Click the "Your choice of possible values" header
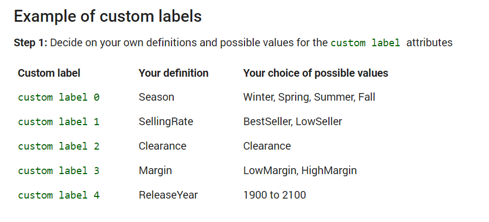The width and height of the screenshot is (489, 222). pos(315,73)
